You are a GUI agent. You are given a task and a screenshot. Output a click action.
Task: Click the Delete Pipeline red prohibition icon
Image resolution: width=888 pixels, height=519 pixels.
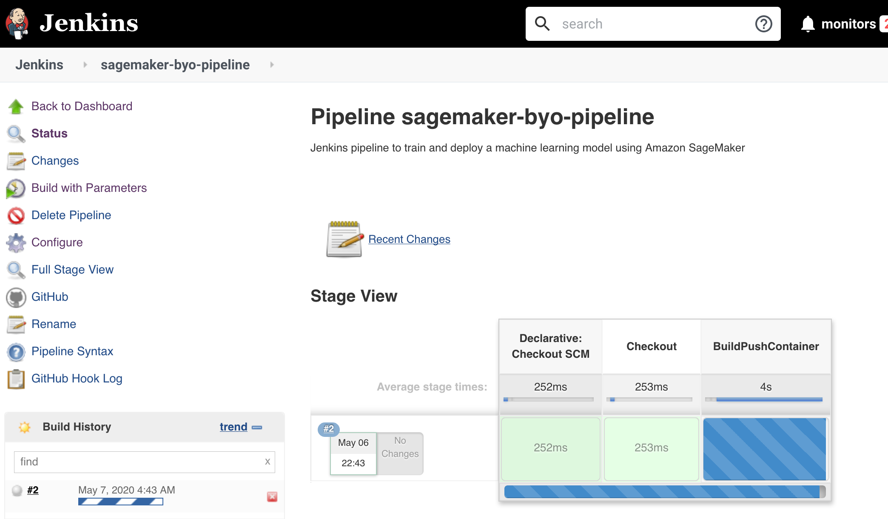click(16, 215)
